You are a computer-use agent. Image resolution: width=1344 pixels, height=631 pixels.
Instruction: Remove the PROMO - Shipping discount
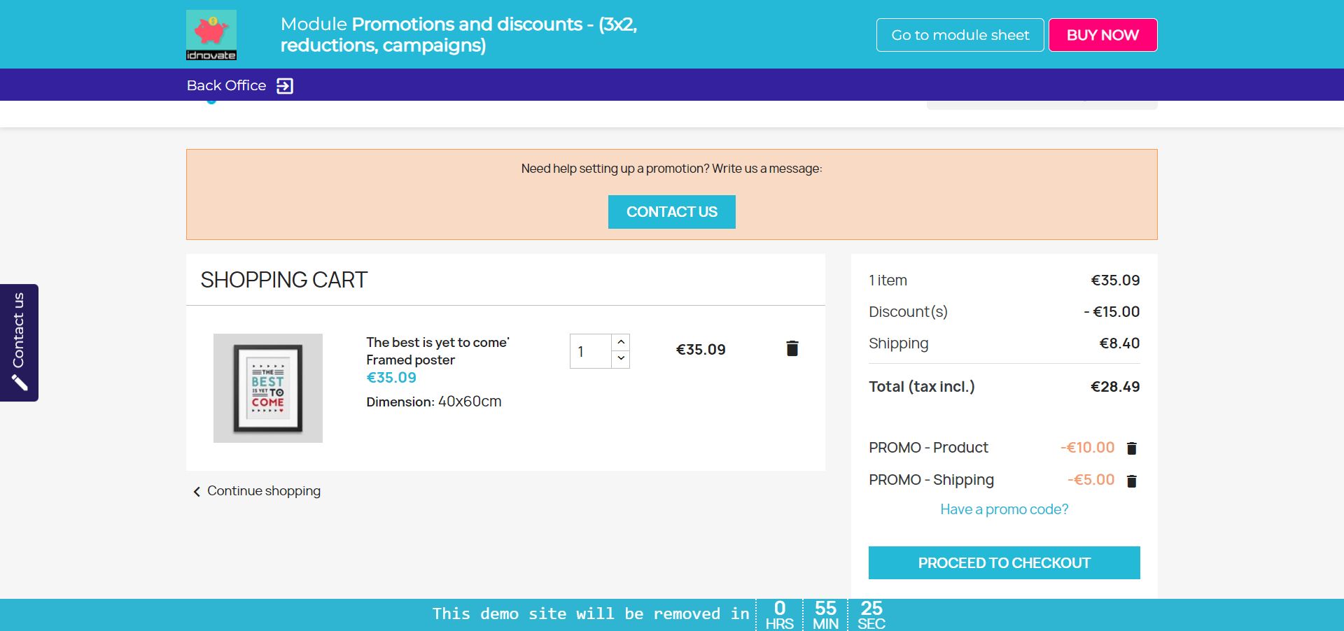(x=1131, y=481)
